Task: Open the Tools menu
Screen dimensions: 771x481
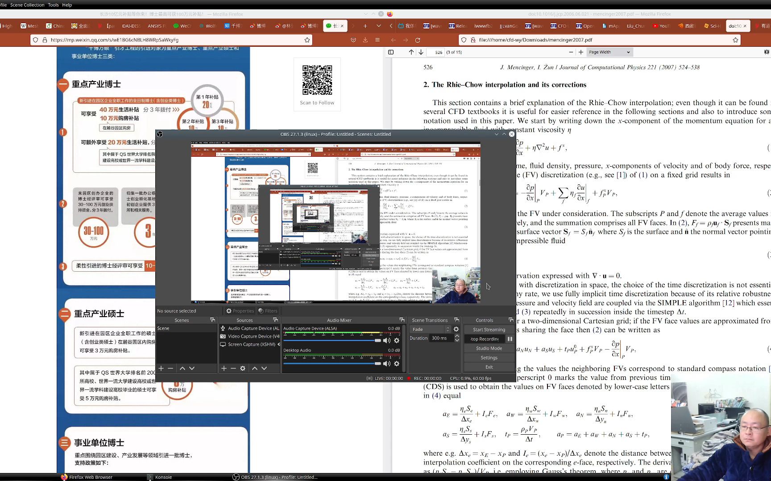Action: (53, 5)
